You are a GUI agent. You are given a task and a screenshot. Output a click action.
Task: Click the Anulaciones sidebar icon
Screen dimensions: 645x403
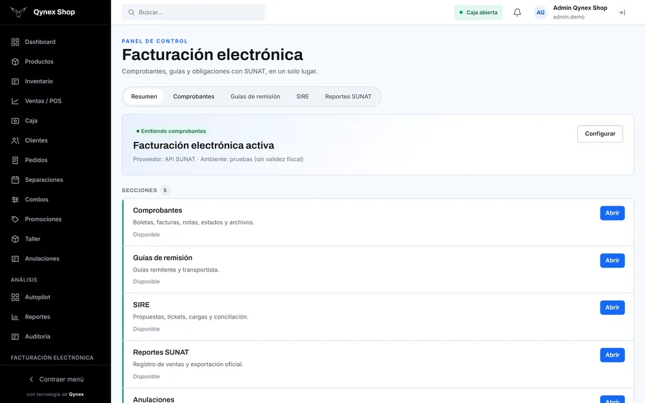pyautogui.click(x=15, y=259)
